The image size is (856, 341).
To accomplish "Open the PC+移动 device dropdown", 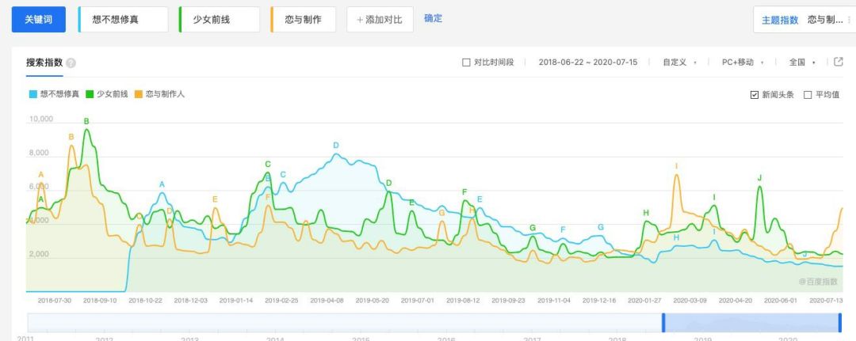I will click(742, 63).
